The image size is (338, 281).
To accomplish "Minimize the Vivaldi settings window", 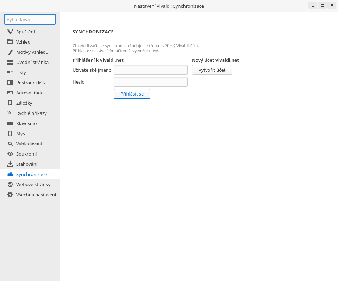I will pos(313,6).
